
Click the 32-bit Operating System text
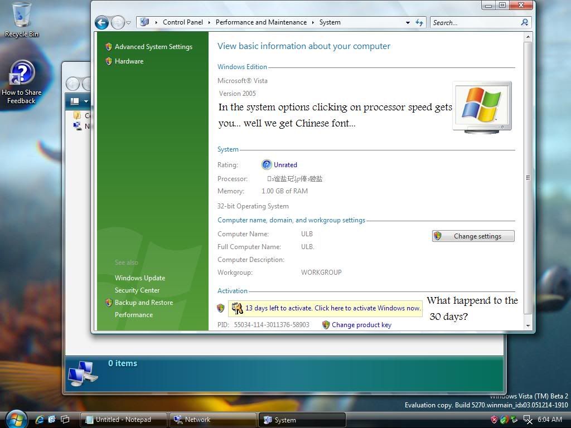pyautogui.click(x=253, y=206)
